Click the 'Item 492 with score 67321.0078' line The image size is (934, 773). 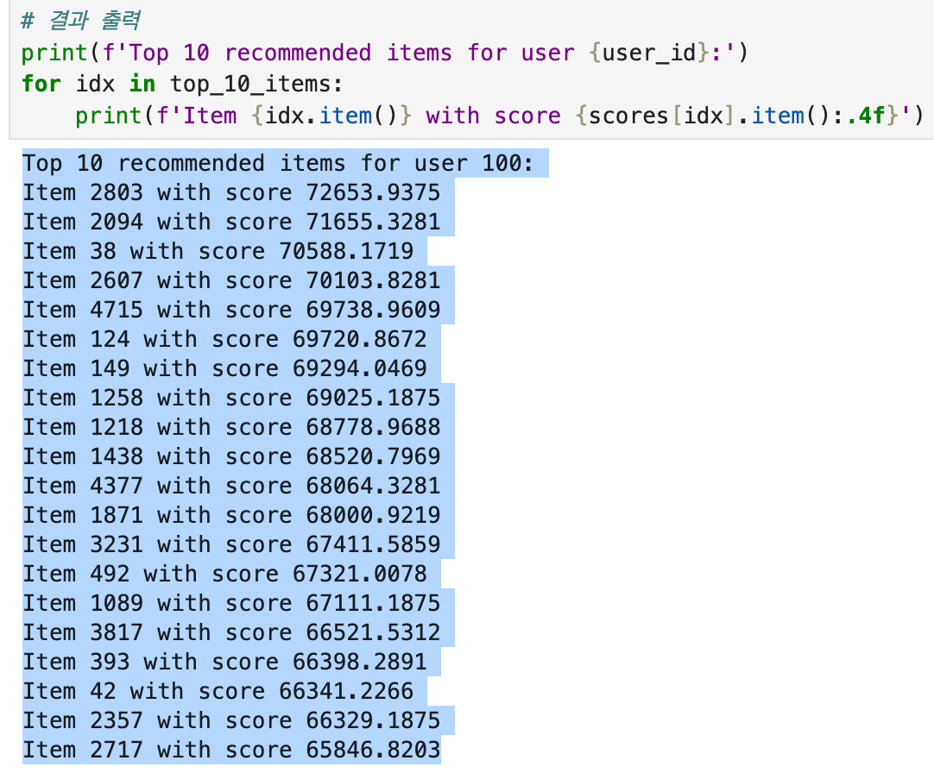click(x=225, y=574)
